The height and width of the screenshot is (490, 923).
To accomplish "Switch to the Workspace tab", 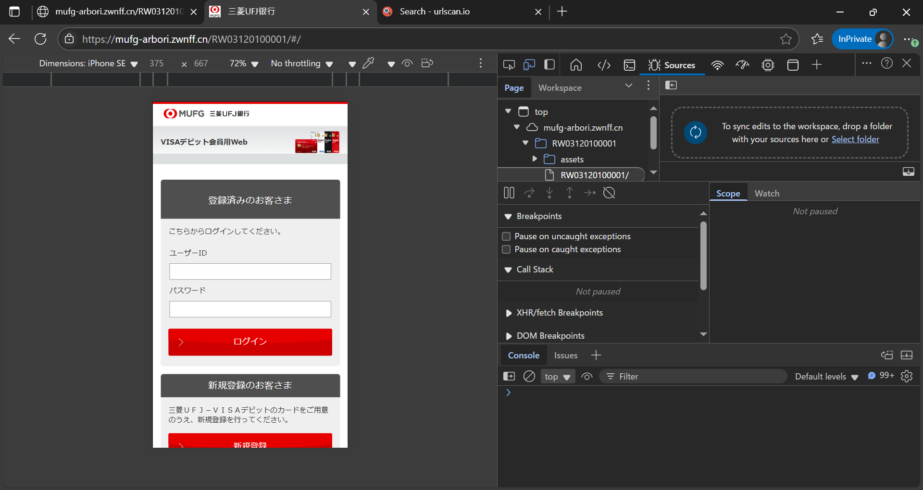I will tap(560, 88).
